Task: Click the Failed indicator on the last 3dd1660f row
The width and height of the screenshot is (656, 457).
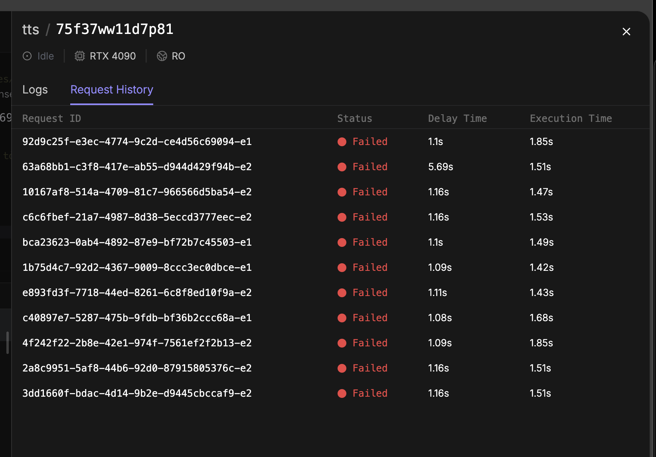Action: click(x=342, y=393)
